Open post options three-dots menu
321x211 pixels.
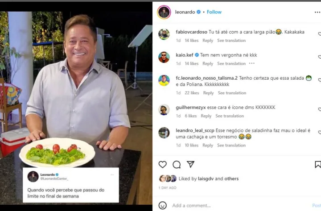pyautogui.click(x=317, y=12)
